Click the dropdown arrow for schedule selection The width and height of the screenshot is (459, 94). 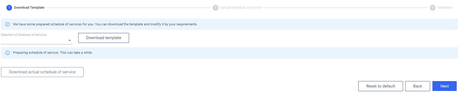coord(70,41)
